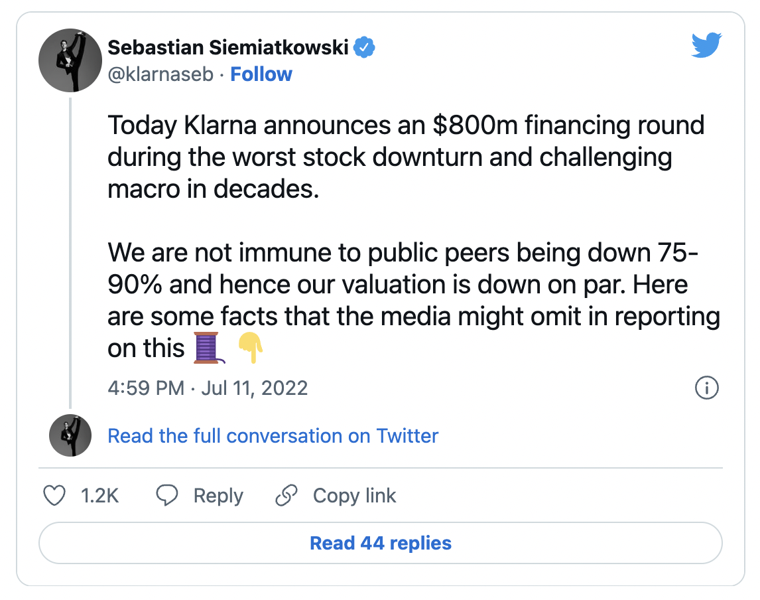Open the small avatar beside conversation link

70,435
